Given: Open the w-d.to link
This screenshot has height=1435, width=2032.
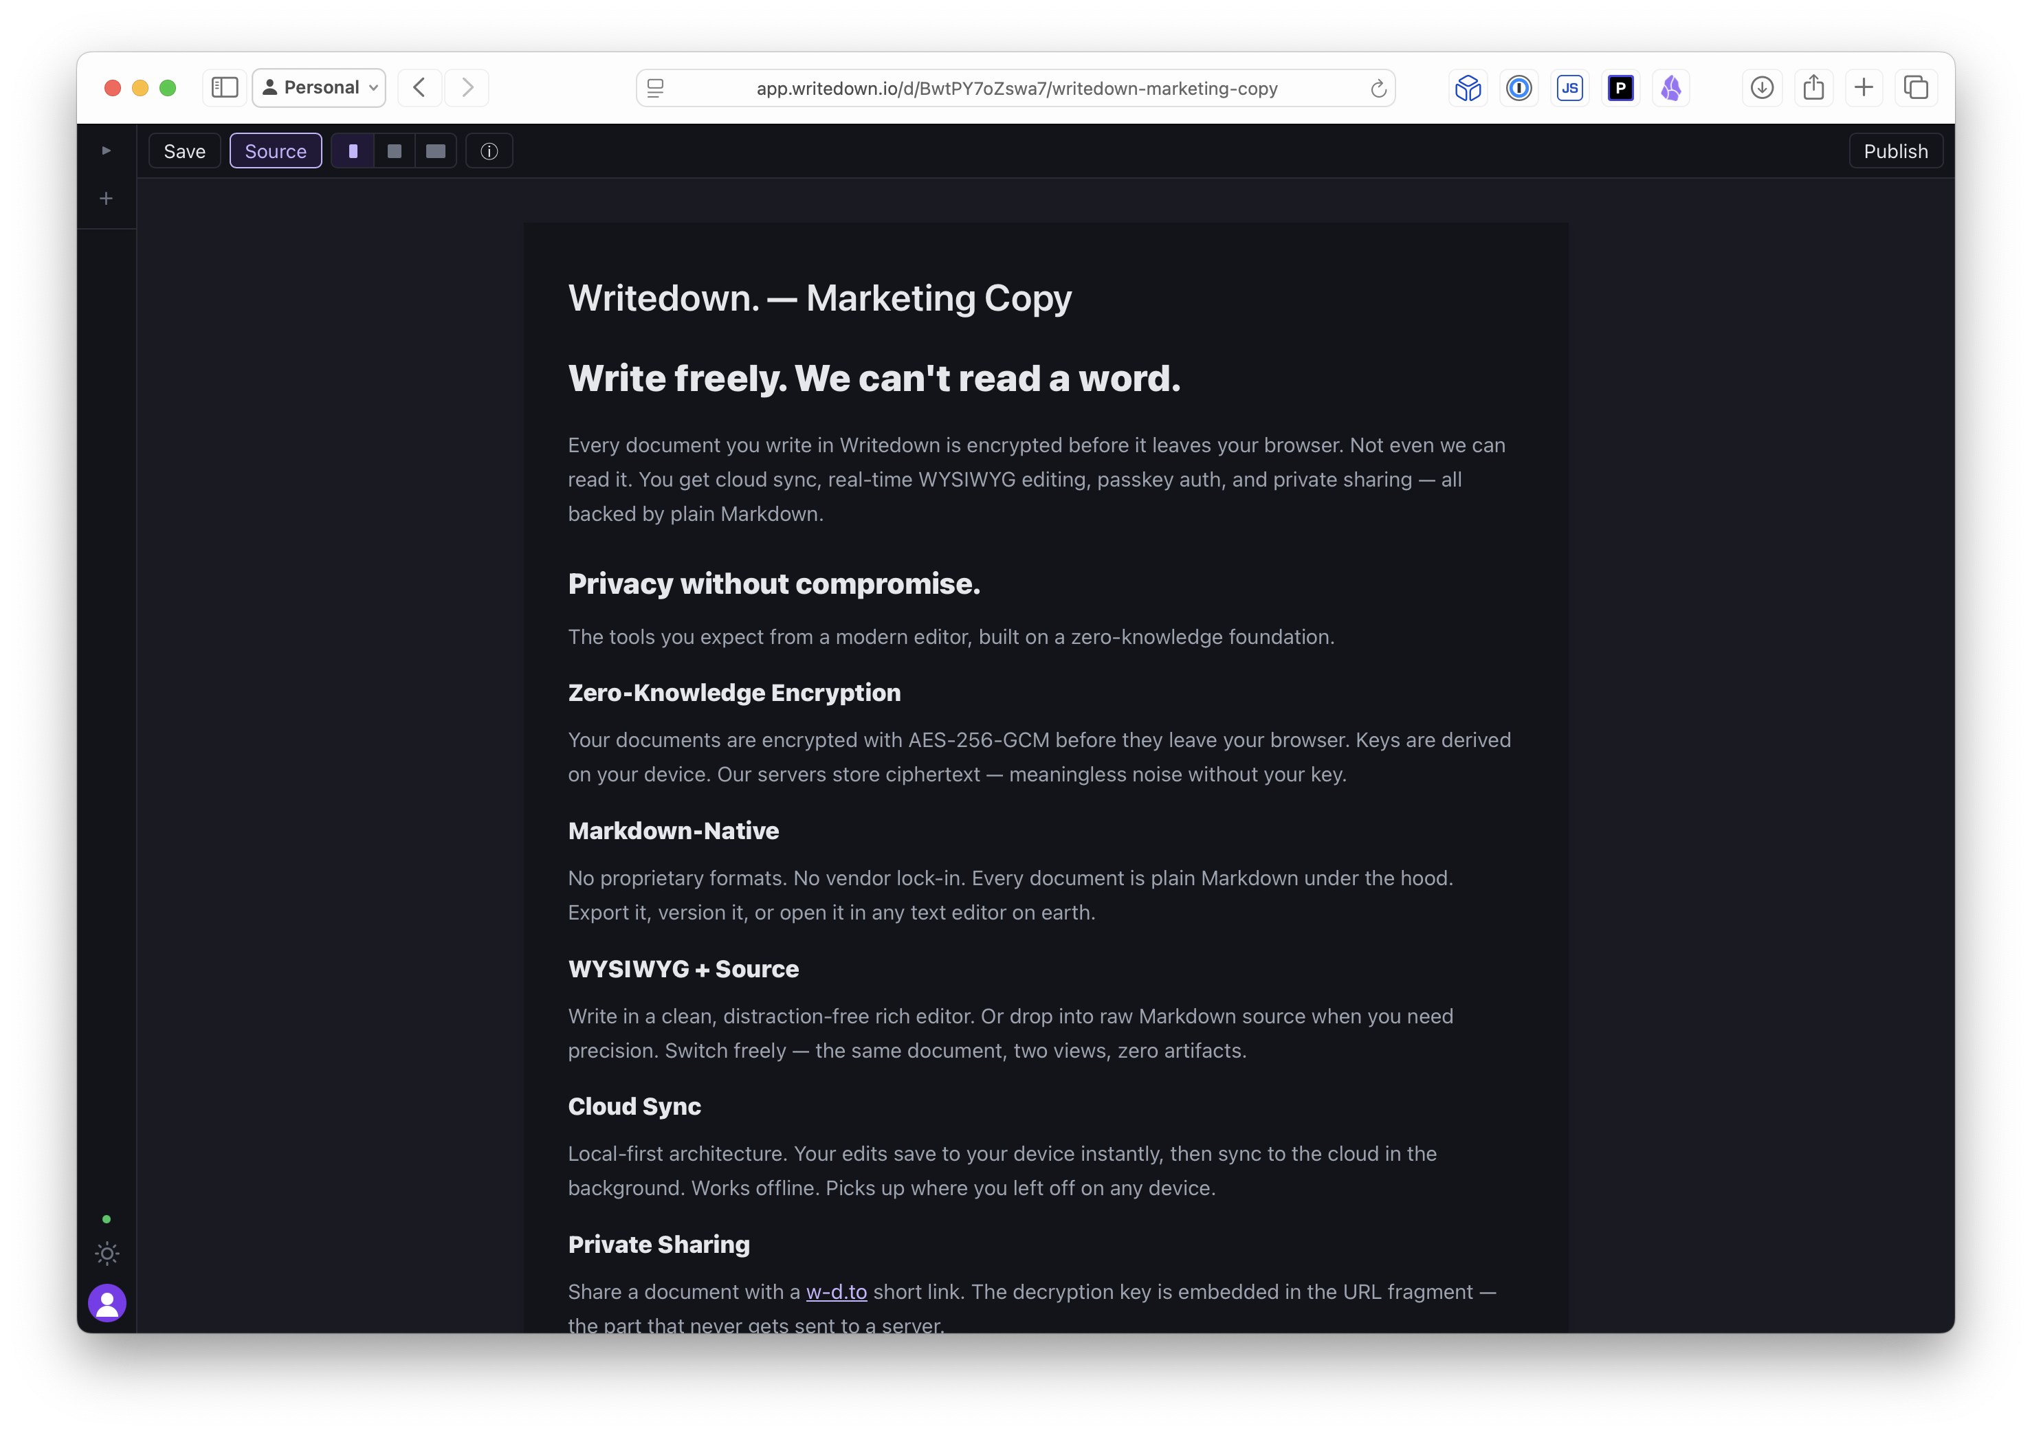Looking at the screenshot, I should pyautogui.click(x=835, y=1291).
